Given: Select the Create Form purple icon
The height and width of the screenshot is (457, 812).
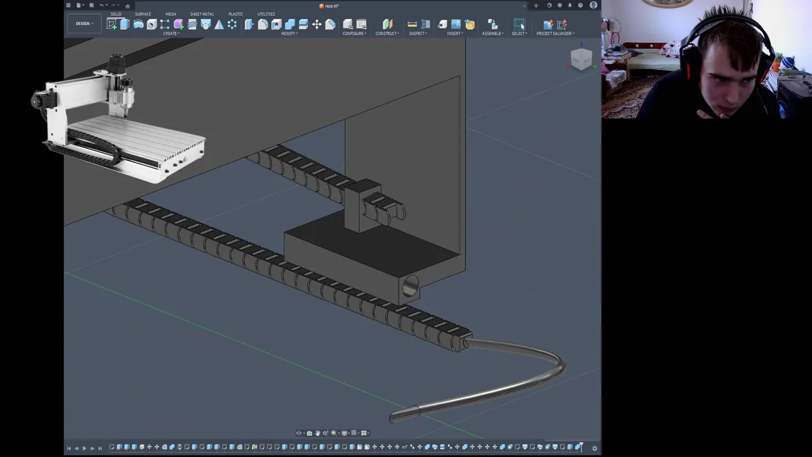Looking at the screenshot, I should point(178,24).
